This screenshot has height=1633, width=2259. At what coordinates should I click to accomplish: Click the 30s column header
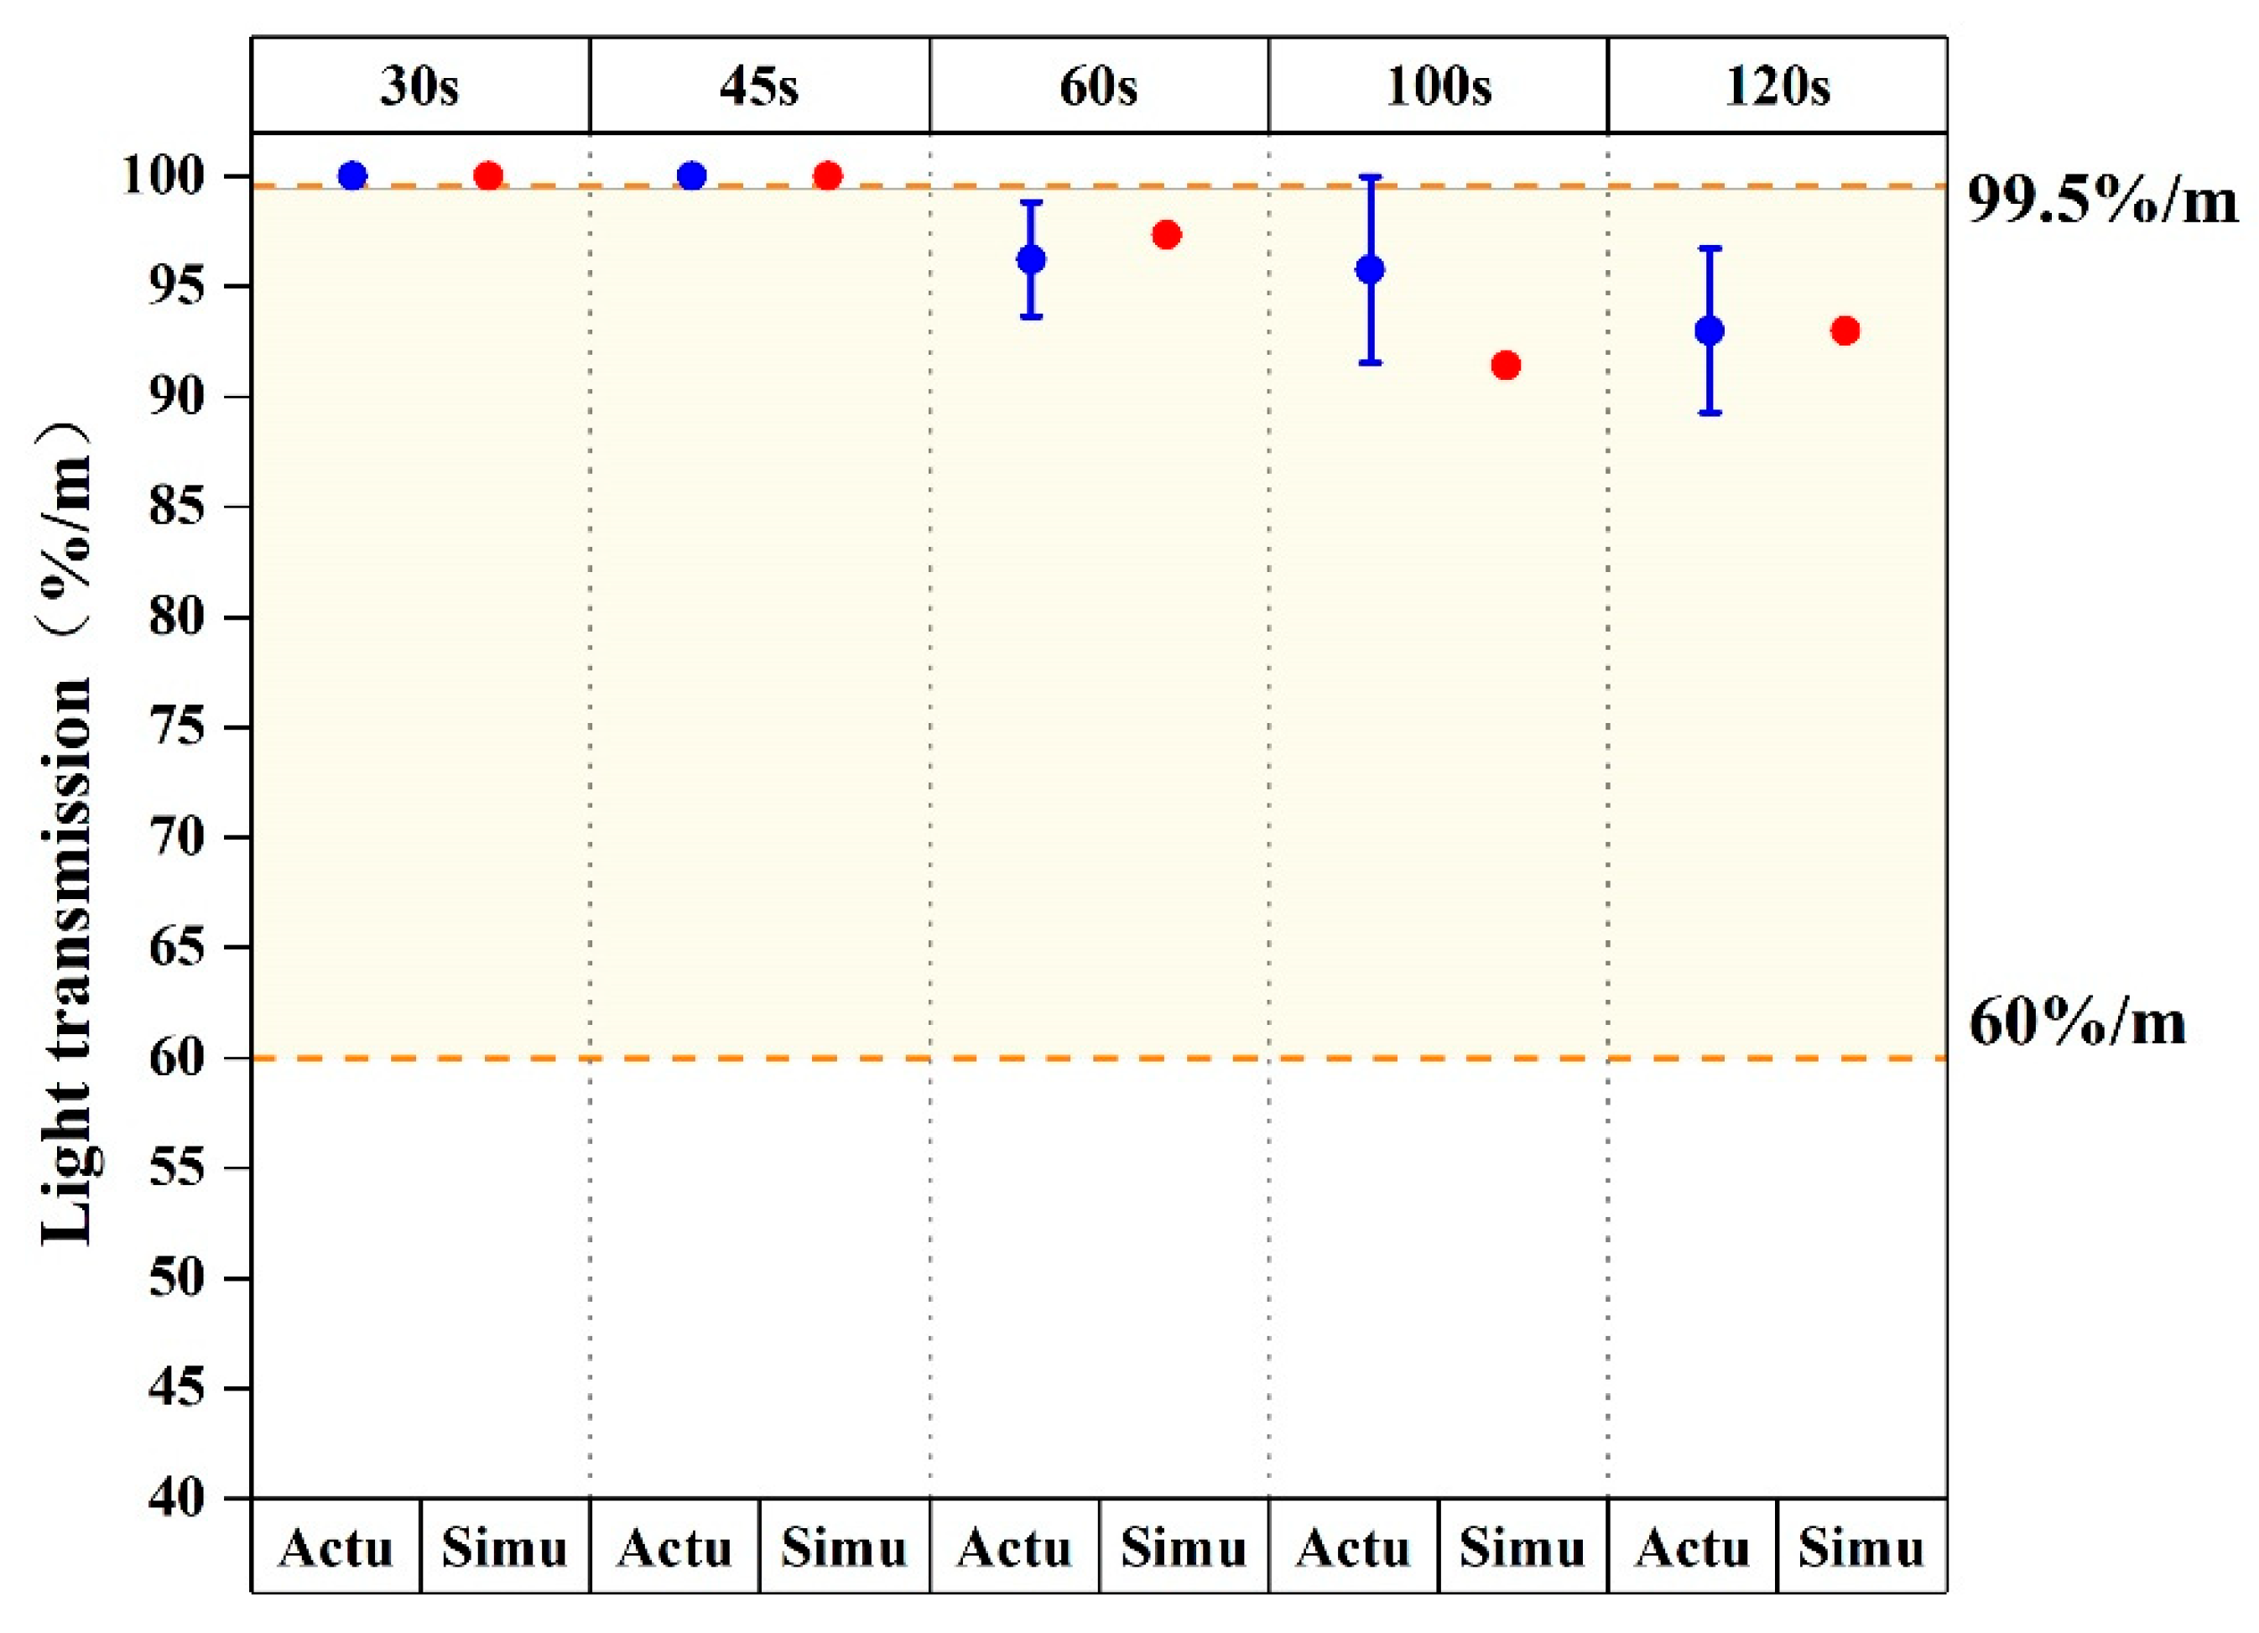(x=419, y=86)
